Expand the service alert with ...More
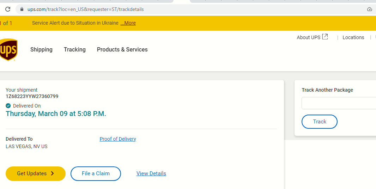 click(x=128, y=23)
